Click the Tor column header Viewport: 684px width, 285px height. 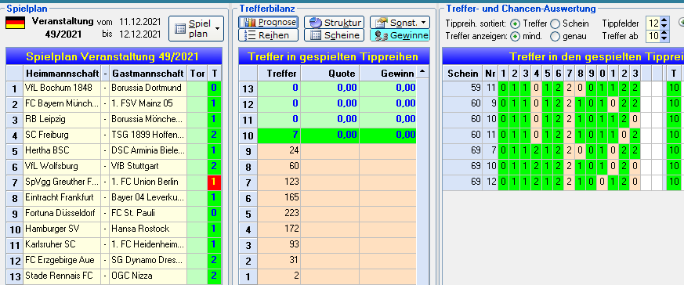coord(197,74)
